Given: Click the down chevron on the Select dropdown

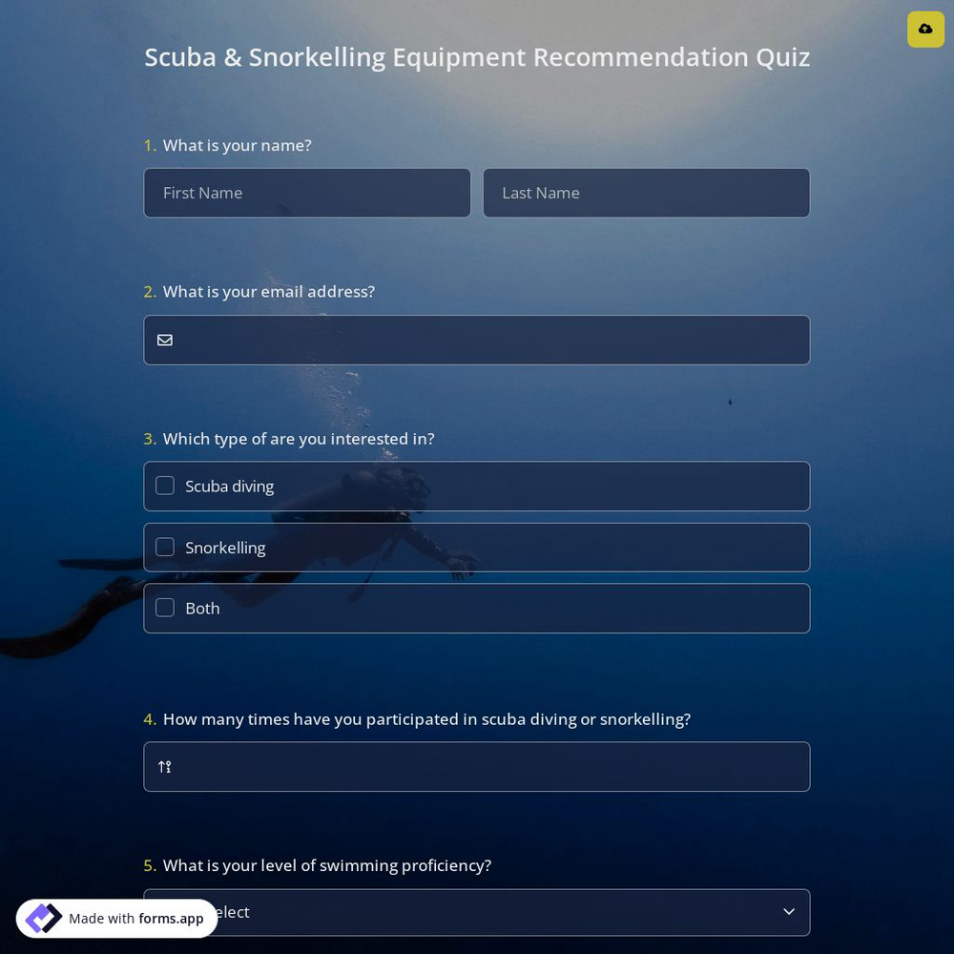Looking at the screenshot, I should [789, 911].
